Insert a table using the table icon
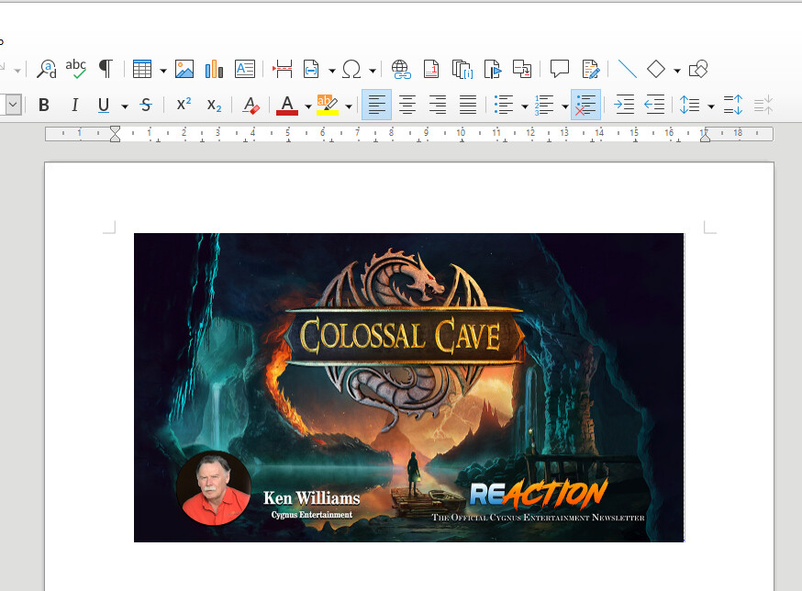 [143, 69]
